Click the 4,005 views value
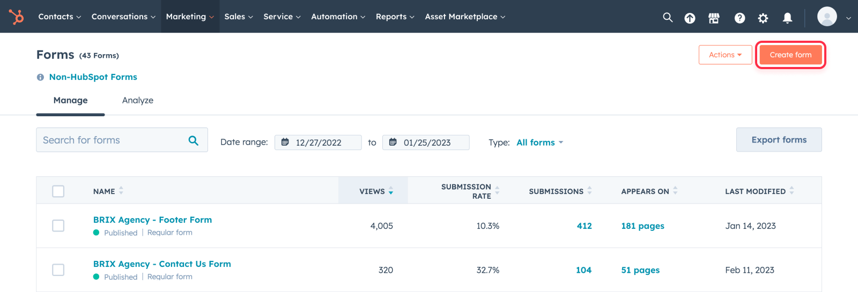The image size is (858, 292). coord(381,226)
